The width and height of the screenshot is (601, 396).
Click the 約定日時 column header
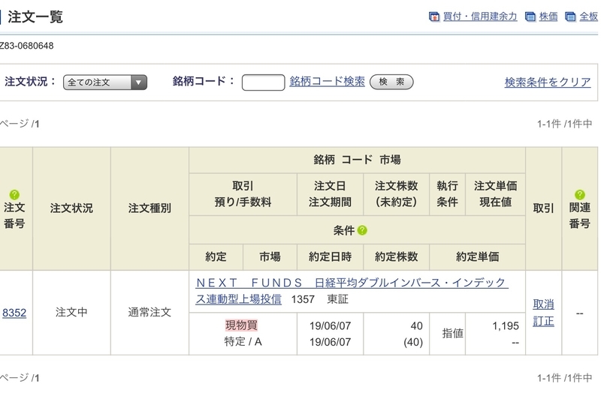pyautogui.click(x=330, y=256)
